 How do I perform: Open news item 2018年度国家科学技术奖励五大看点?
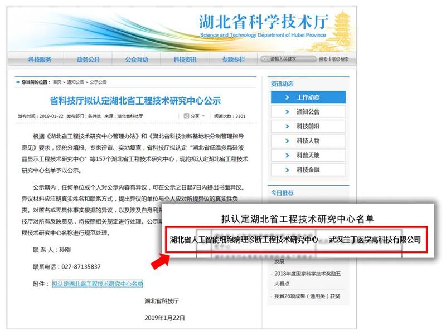(x=308, y=279)
